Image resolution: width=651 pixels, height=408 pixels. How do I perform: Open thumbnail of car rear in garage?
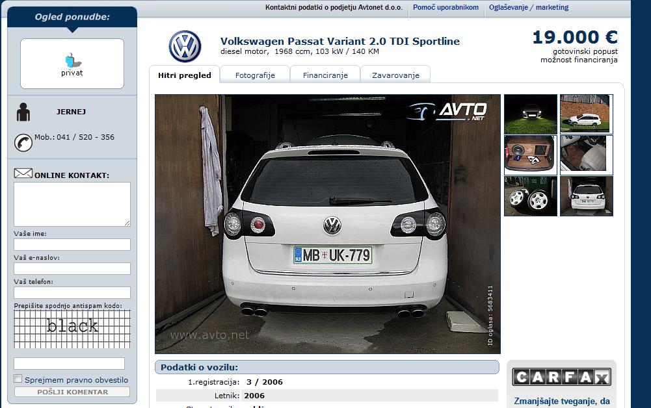(x=586, y=196)
